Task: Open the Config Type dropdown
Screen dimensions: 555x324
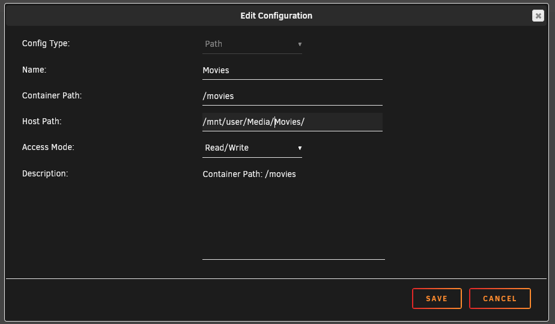Action: (252, 44)
